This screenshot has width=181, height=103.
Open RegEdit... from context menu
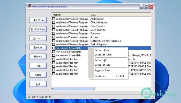109,76
